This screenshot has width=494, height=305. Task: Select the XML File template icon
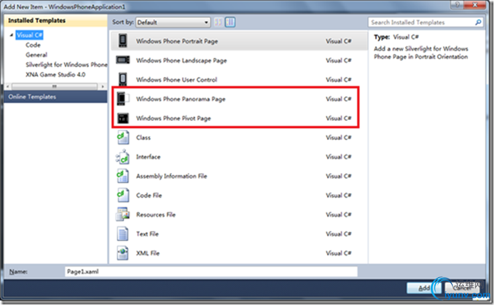pos(122,253)
